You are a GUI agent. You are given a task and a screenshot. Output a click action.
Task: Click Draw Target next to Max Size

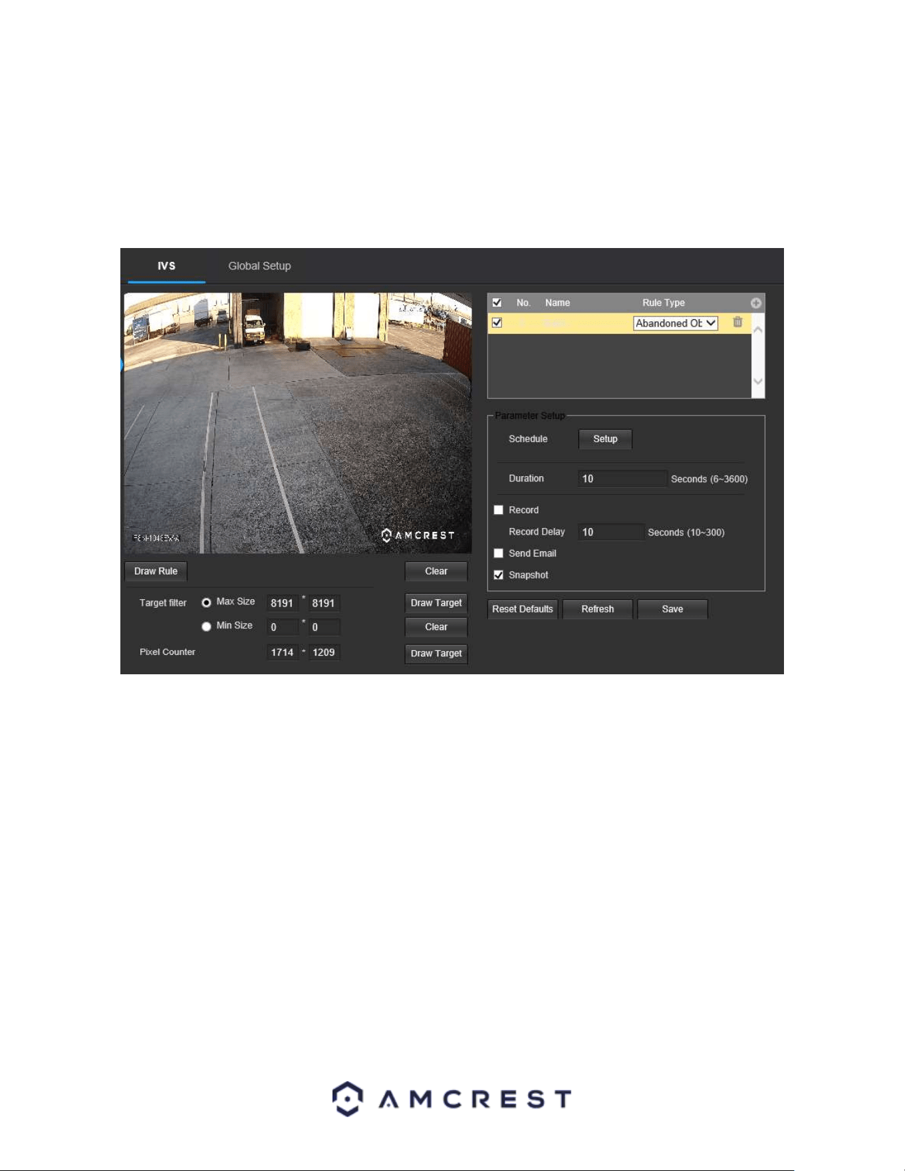point(436,603)
